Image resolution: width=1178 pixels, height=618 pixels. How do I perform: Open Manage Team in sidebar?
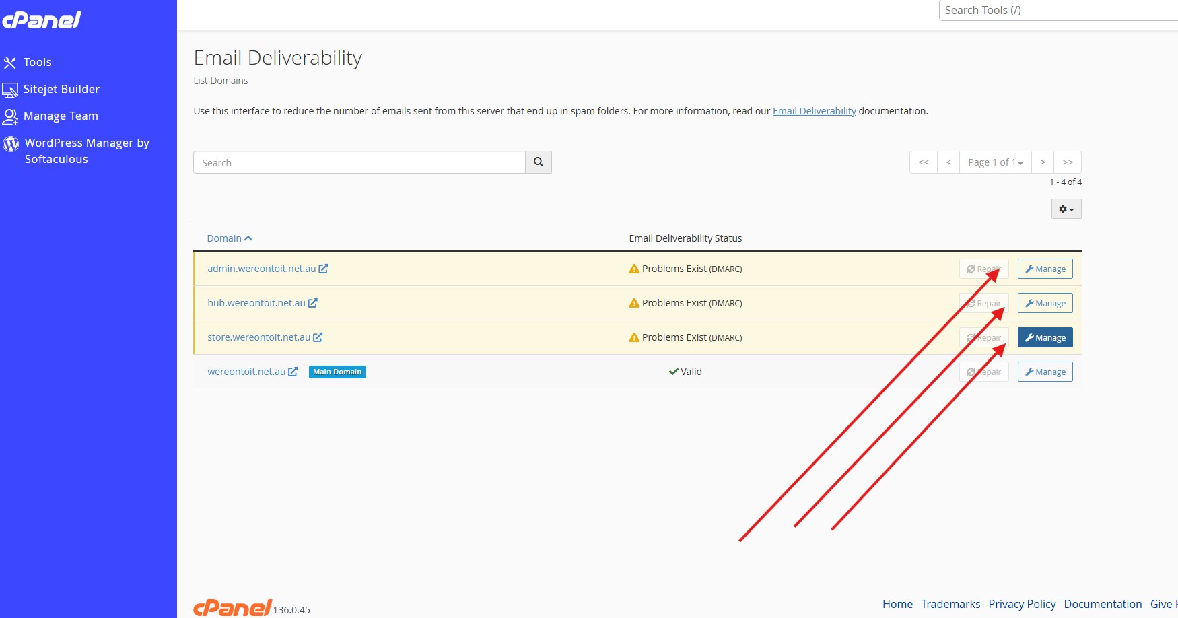click(x=61, y=116)
